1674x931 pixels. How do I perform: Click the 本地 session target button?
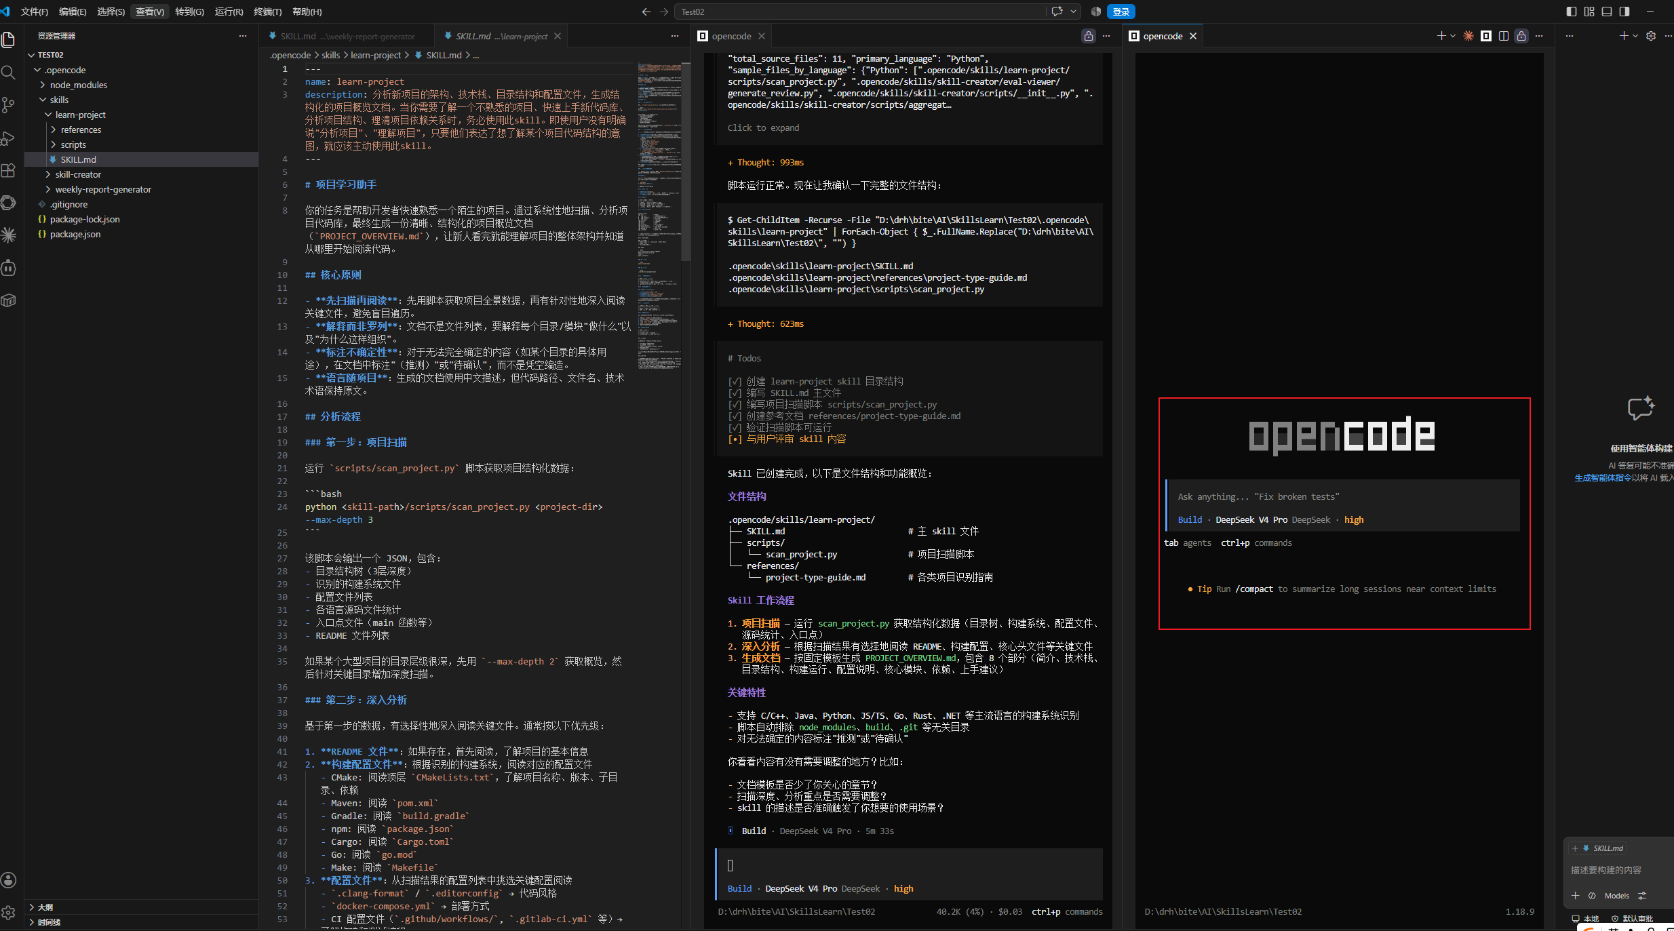[x=1585, y=919]
